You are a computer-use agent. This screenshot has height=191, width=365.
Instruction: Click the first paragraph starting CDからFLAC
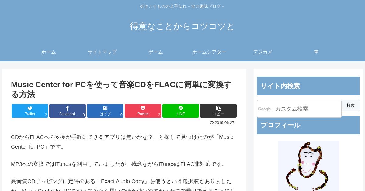[x=122, y=142]
